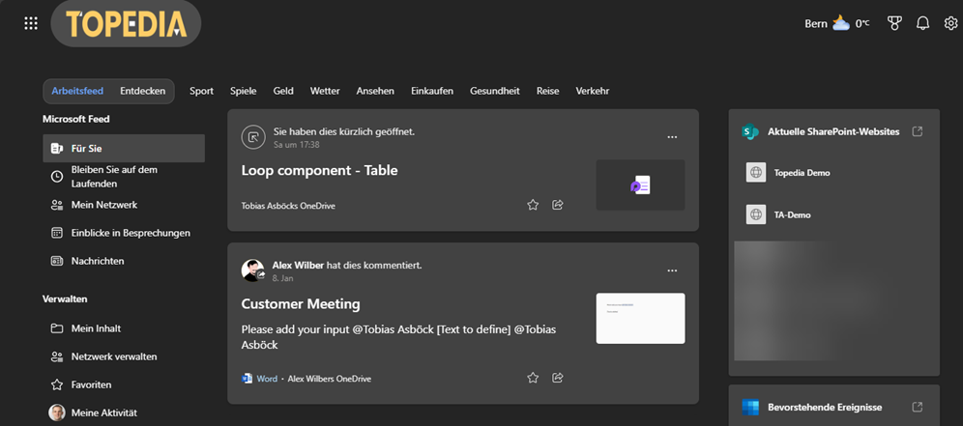Viewport: 963px width, 426px height.
Task: Open the Wetter category
Action: click(325, 91)
